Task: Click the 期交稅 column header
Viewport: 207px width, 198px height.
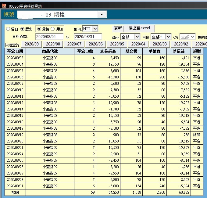Action: click(x=131, y=51)
